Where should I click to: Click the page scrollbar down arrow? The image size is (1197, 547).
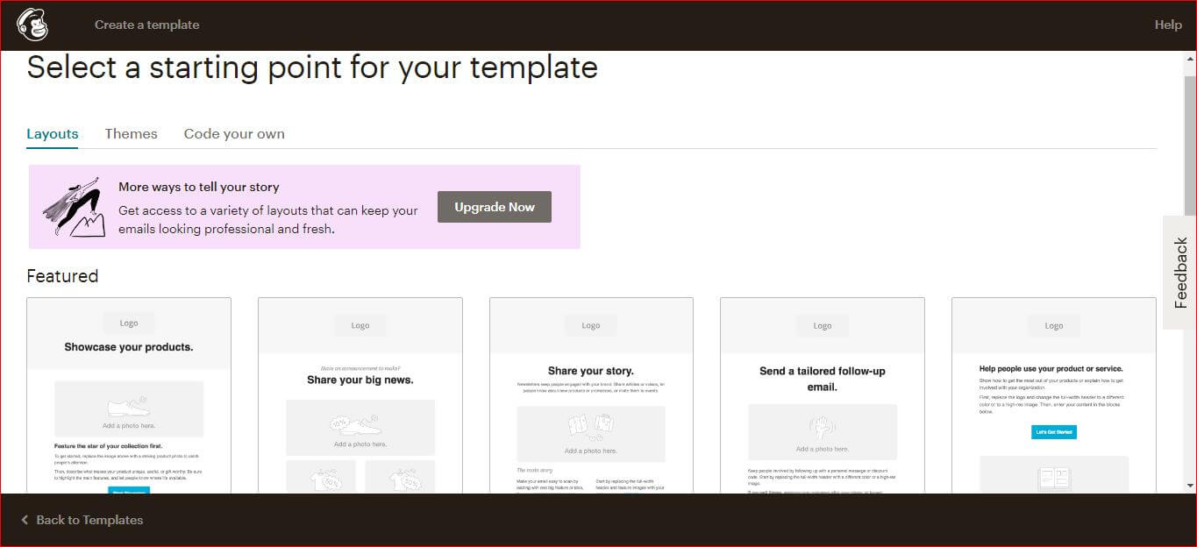point(1190,485)
